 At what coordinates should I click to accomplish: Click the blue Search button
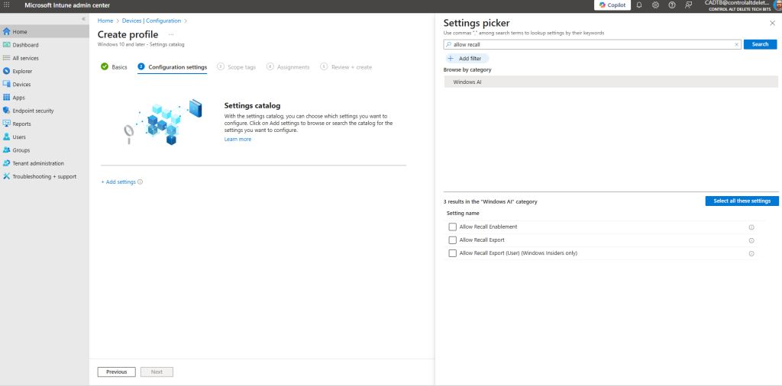pos(760,44)
